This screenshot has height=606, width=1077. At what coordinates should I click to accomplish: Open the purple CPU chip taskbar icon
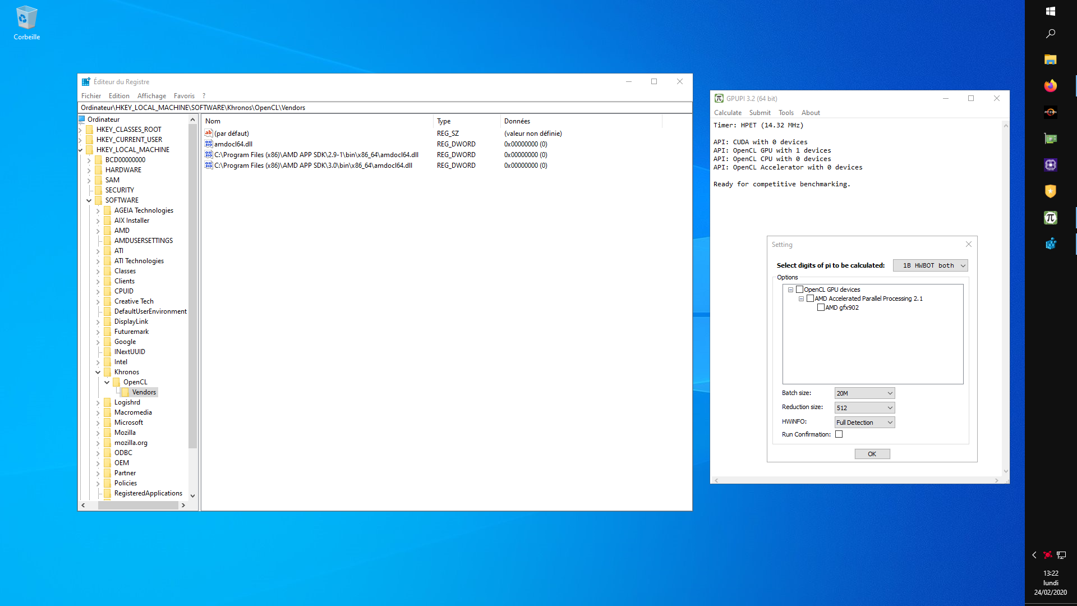tap(1051, 165)
